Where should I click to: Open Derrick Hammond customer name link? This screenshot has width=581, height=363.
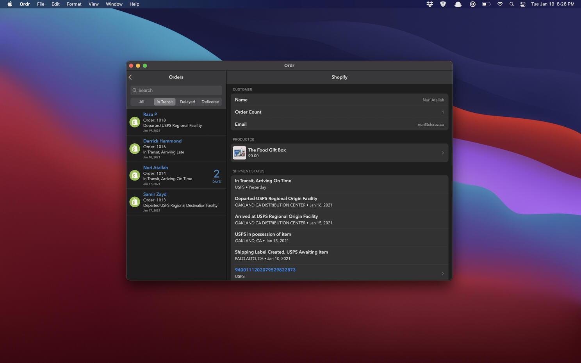[162, 141]
